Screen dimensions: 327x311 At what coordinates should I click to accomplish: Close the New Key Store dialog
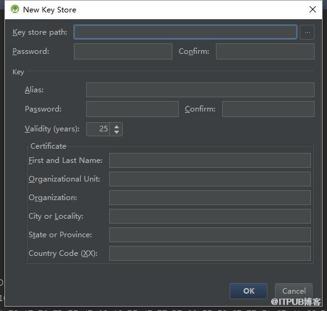tap(312, 9)
